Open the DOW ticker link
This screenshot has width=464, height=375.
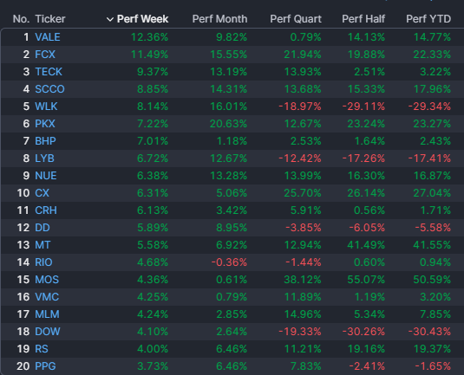point(48,332)
